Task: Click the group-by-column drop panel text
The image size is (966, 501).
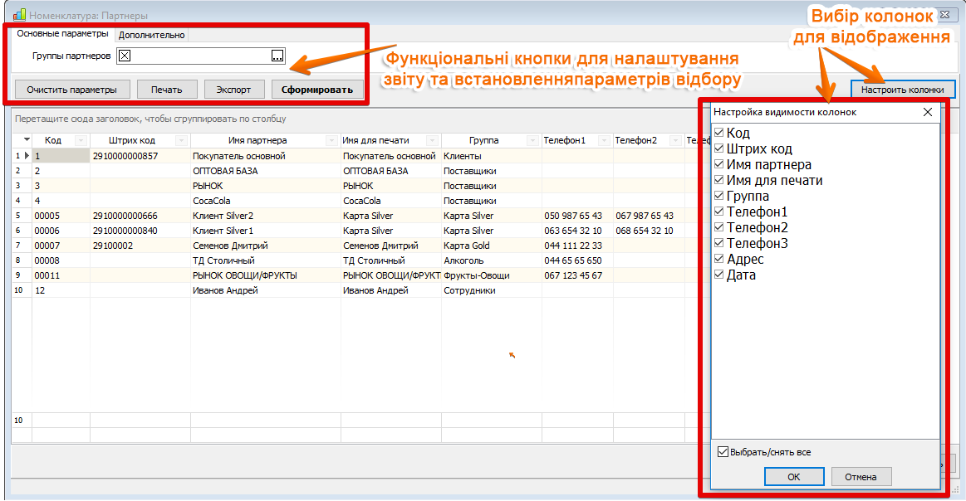Action: point(151,119)
